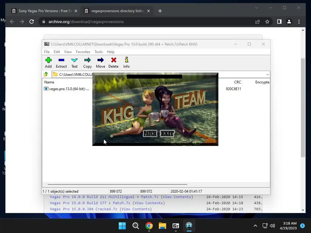
Task: Expand the 7-Zip address path dropdown
Action: (x=267, y=75)
